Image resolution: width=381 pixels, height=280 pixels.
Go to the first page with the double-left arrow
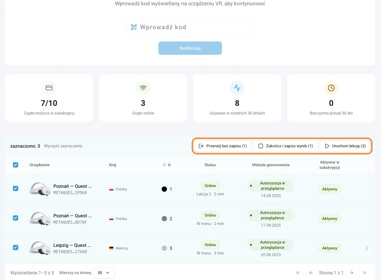[298, 273]
